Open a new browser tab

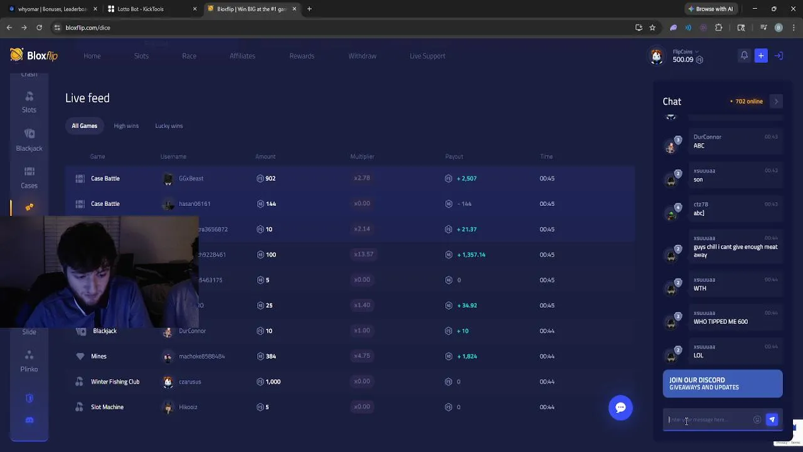click(x=309, y=9)
